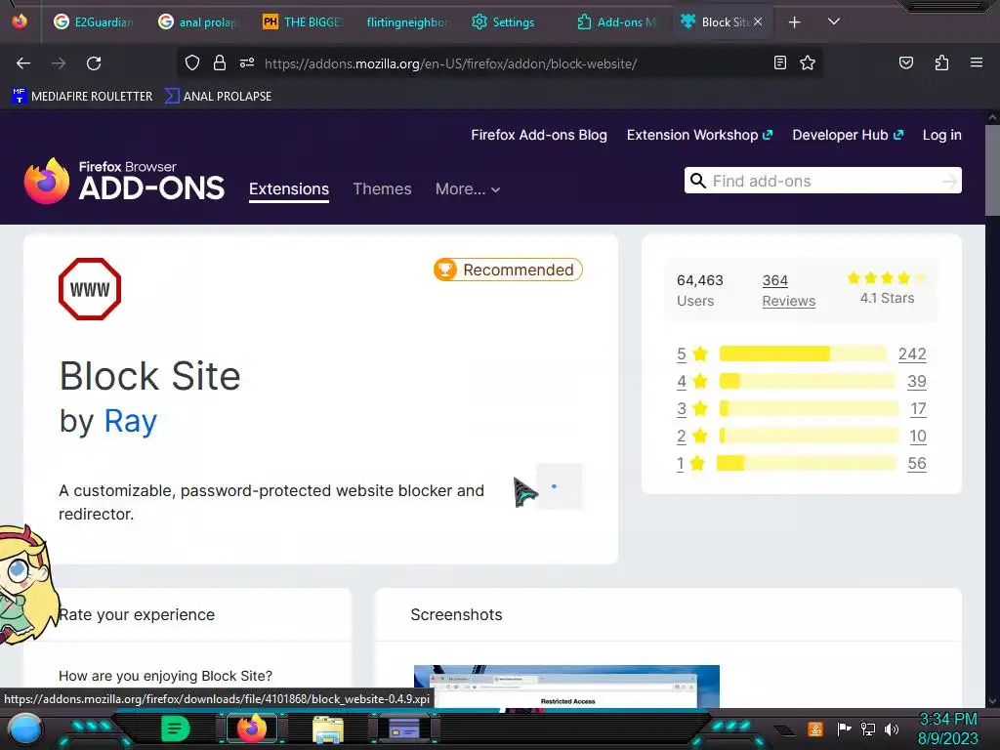Open the volume speaker tray icon

tap(892, 729)
